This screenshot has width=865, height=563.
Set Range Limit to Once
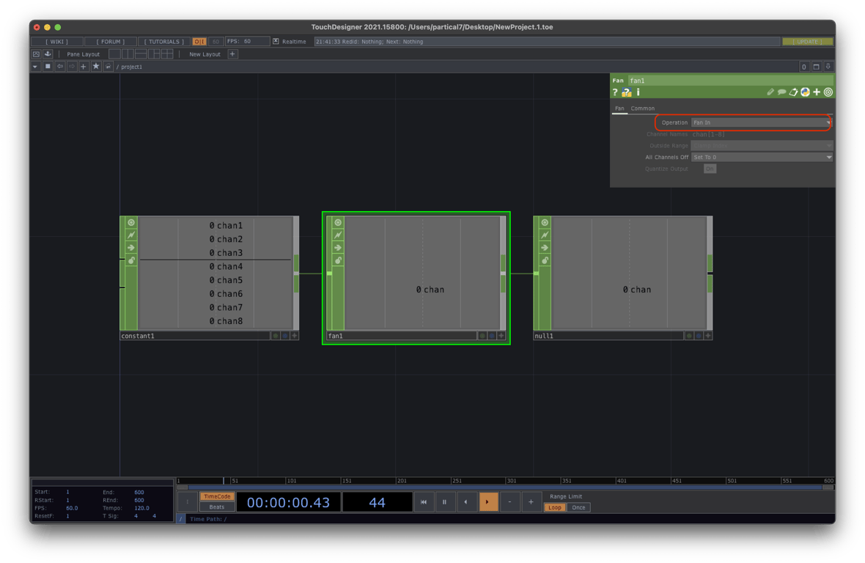pos(578,507)
